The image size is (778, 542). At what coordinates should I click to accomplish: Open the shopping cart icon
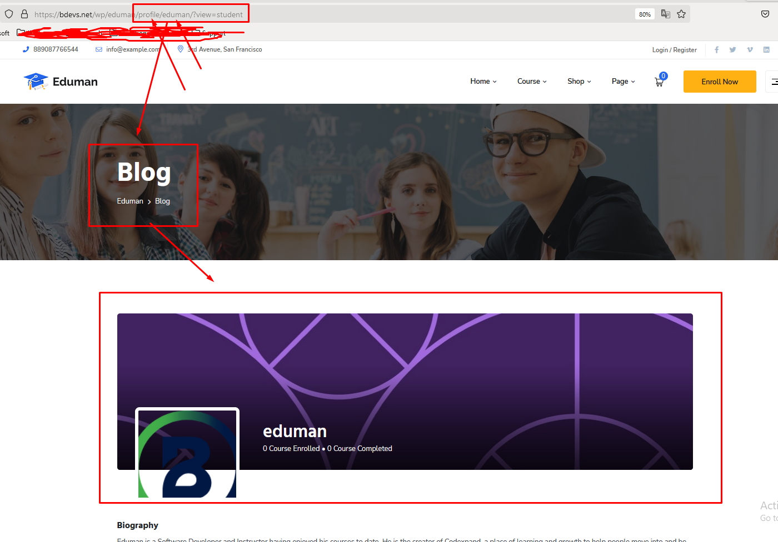coord(660,81)
